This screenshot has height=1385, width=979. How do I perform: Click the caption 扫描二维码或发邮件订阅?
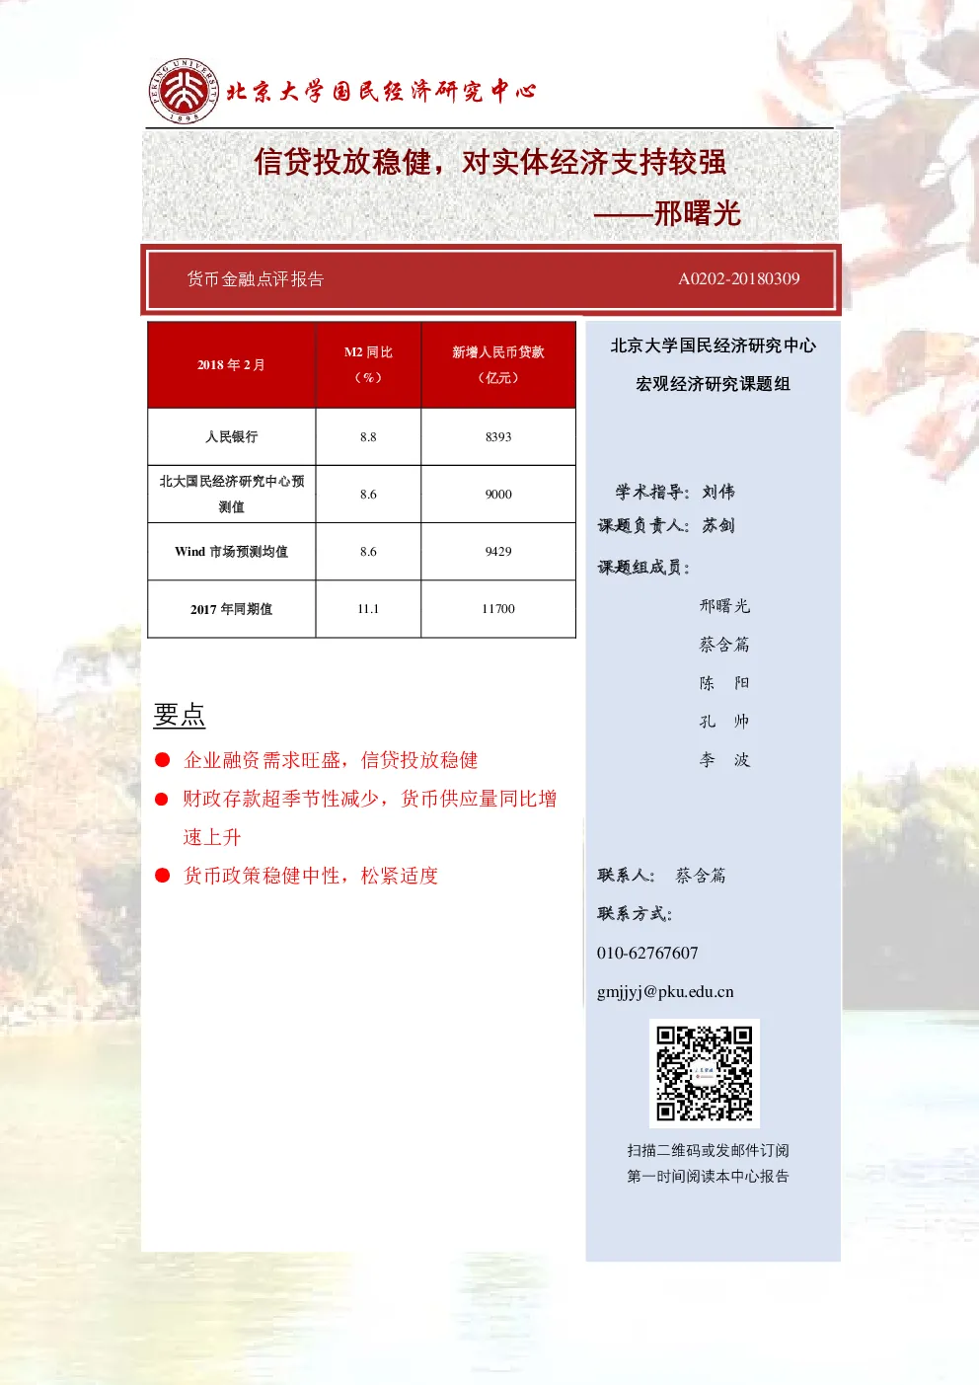point(709,1150)
